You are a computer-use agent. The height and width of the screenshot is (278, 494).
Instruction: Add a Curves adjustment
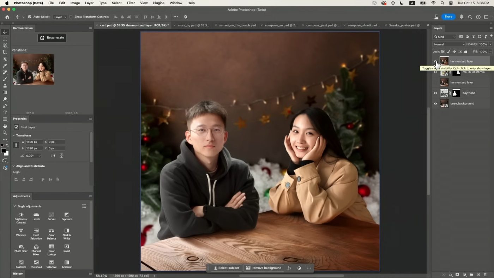pos(52,216)
